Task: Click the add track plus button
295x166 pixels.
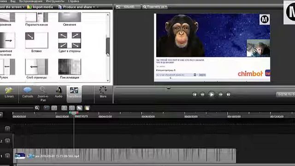Action: coord(7,129)
